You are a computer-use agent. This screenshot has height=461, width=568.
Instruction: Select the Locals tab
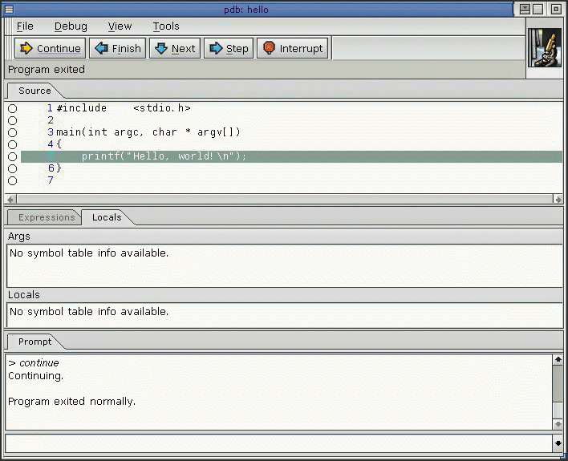tap(106, 217)
